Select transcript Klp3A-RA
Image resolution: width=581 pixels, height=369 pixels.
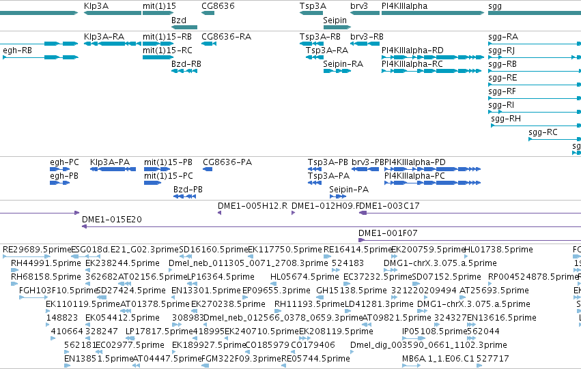pos(113,44)
